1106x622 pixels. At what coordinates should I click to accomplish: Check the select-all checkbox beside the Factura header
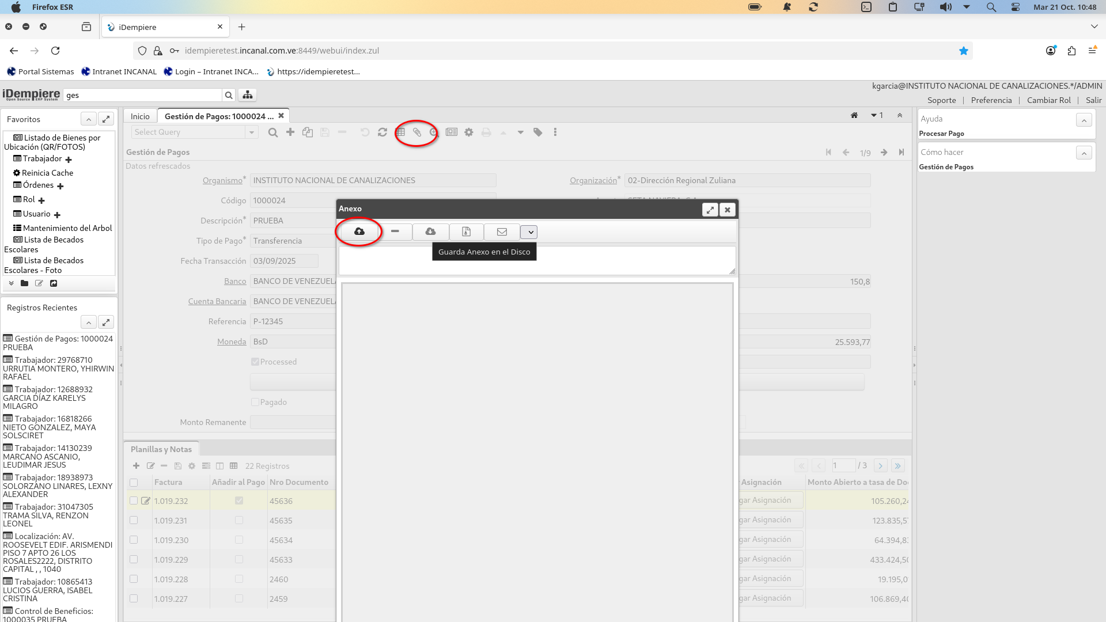point(134,483)
